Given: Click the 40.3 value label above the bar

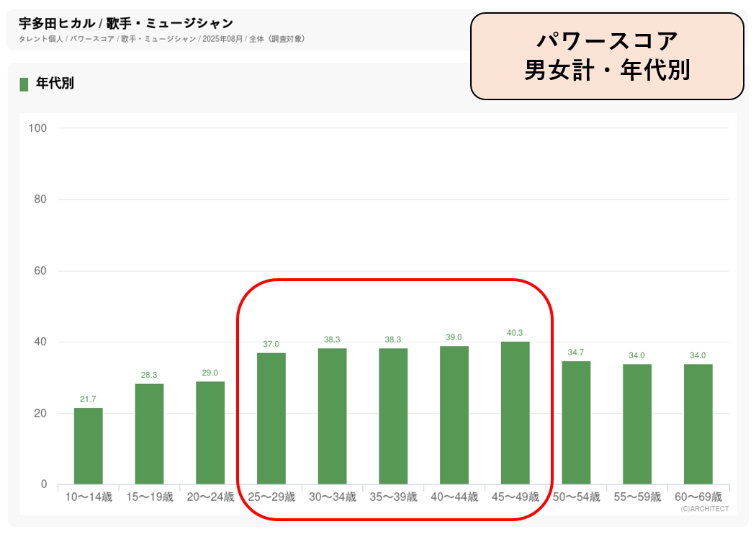Looking at the screenshot, I should tap(515, 333).
